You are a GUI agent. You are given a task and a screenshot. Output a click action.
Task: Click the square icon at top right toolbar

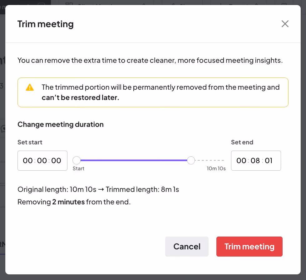click(284, 4)
